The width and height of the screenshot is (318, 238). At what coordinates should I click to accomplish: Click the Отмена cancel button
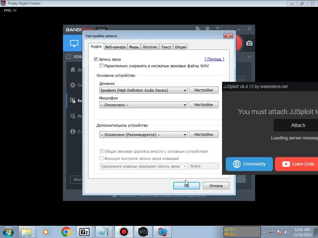tap(216, 186)
